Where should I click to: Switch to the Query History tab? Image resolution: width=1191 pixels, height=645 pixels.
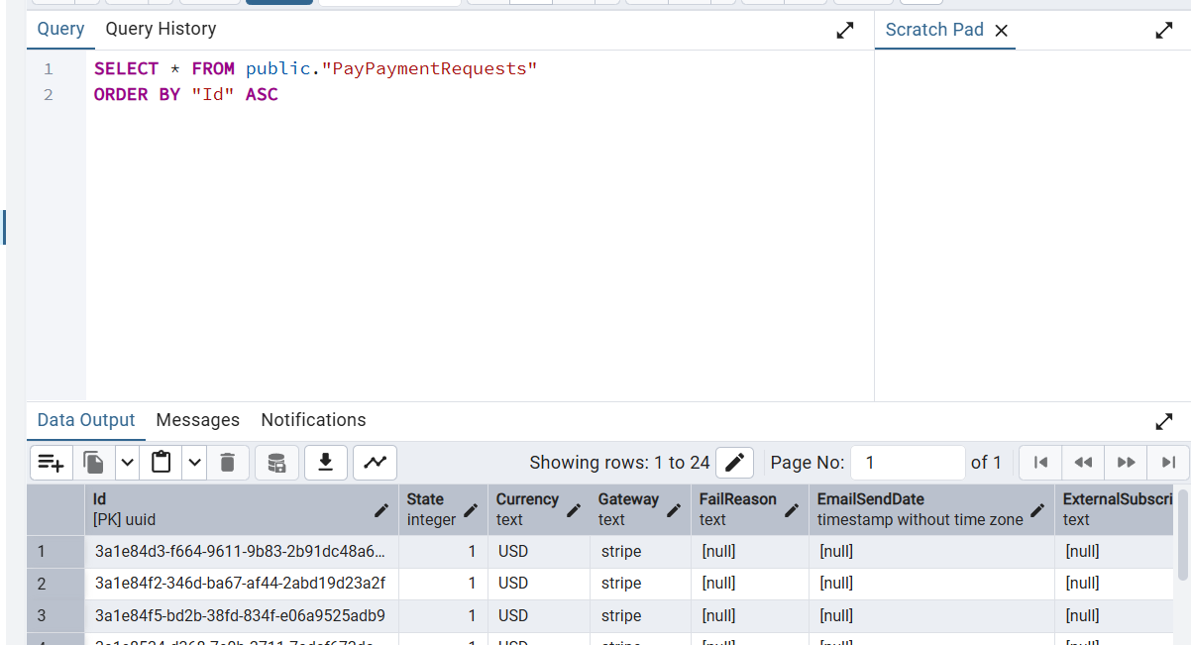coord(161,30)
